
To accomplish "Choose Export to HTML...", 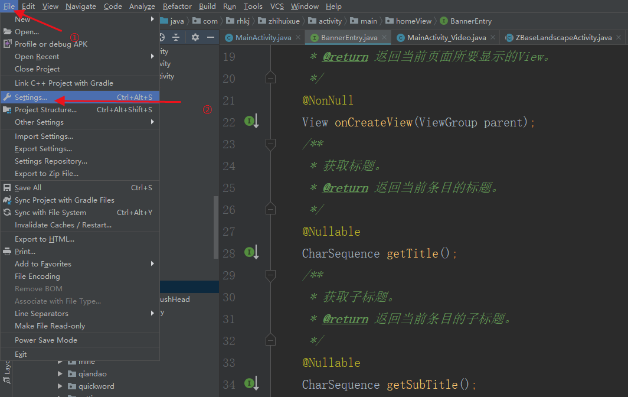I will (x=80, y=239).
